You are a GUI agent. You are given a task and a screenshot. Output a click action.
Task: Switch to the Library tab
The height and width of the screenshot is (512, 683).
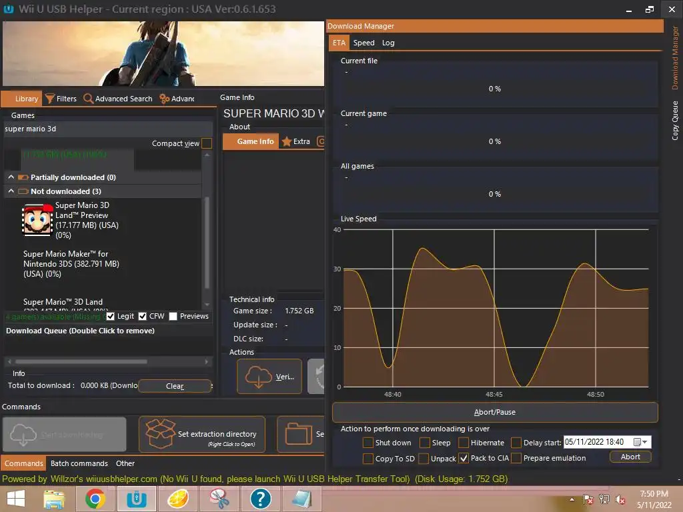click(x=21, y=99)
